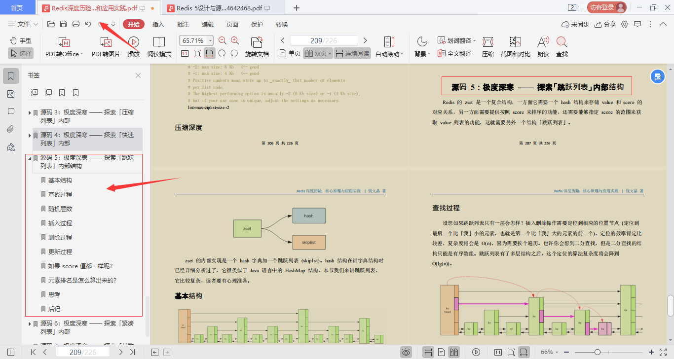Click the Print icon in quick toolbar
674x359 pixels.
75,24
